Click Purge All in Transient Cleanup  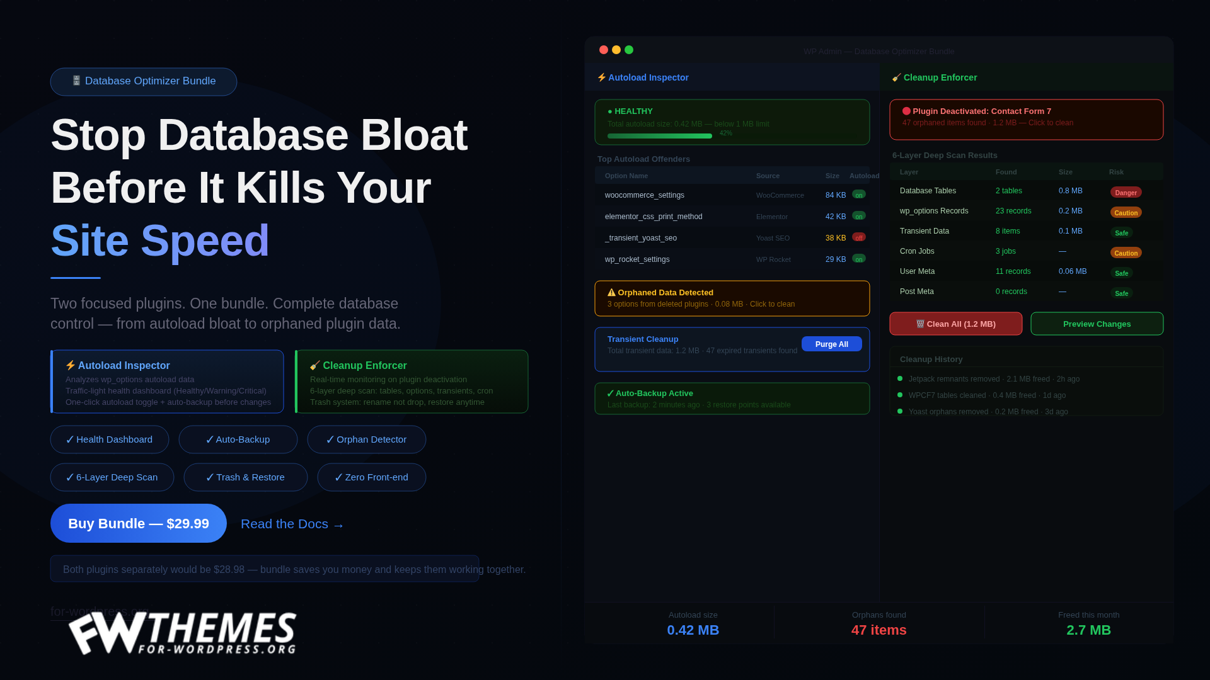tap(831, 344)
